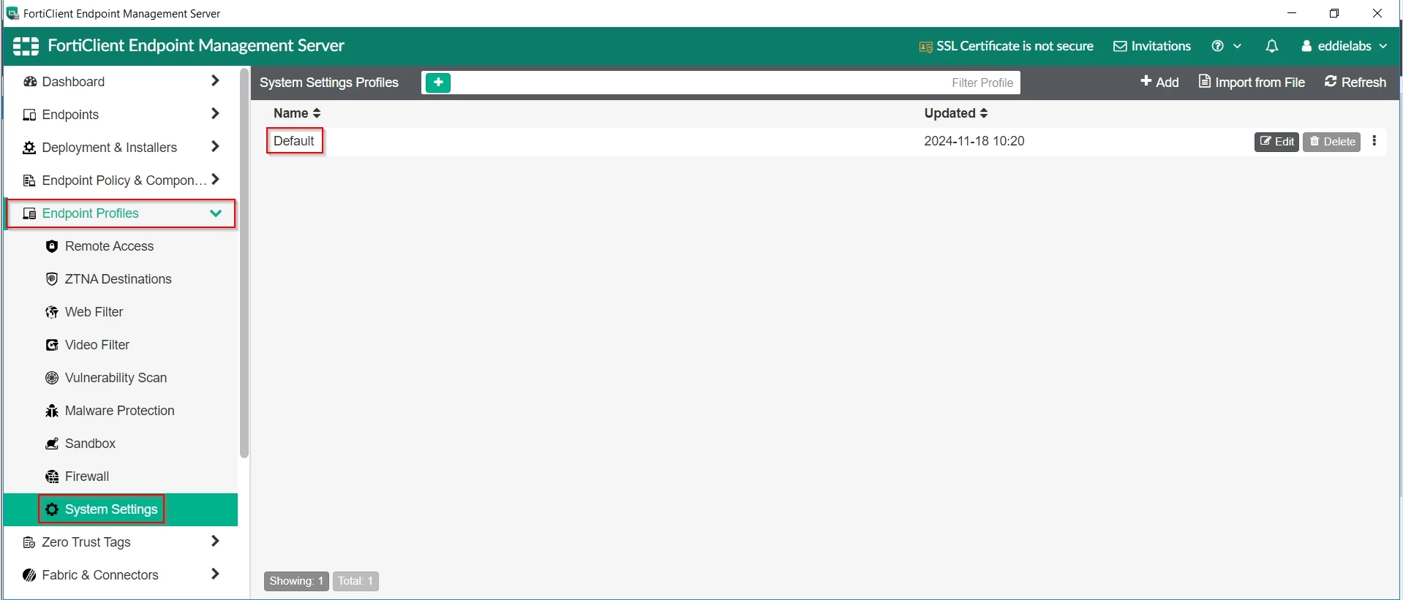Viewport: 1403px width, 600px height.
Task: Edit the Default profile
Action: pyautogui.click(x=1276, y=142)
